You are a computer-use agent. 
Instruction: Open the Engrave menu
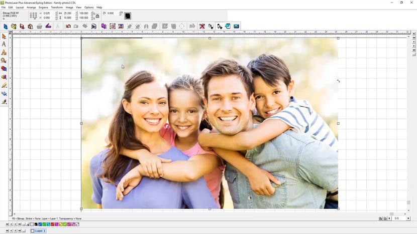[43, 8]
